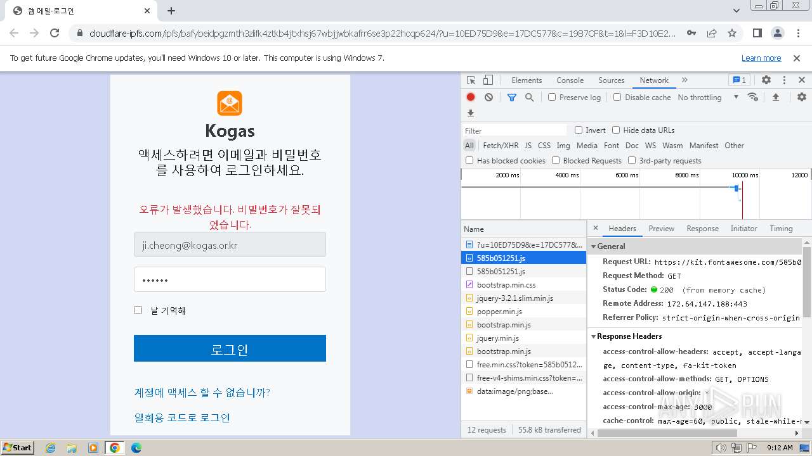The width and height of the screenshot is (812, 456).
Task: Open network search with the magnifier icon
Action: point(529,97)
